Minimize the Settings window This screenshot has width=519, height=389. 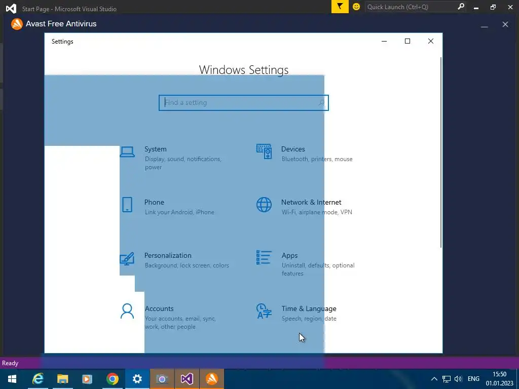tap(384, 41)
